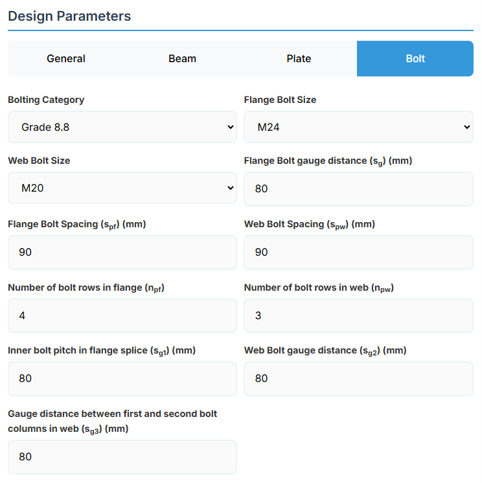The image size is (482, 483).
Task: Click the Bolting Category label
Action: pos(46,100)
